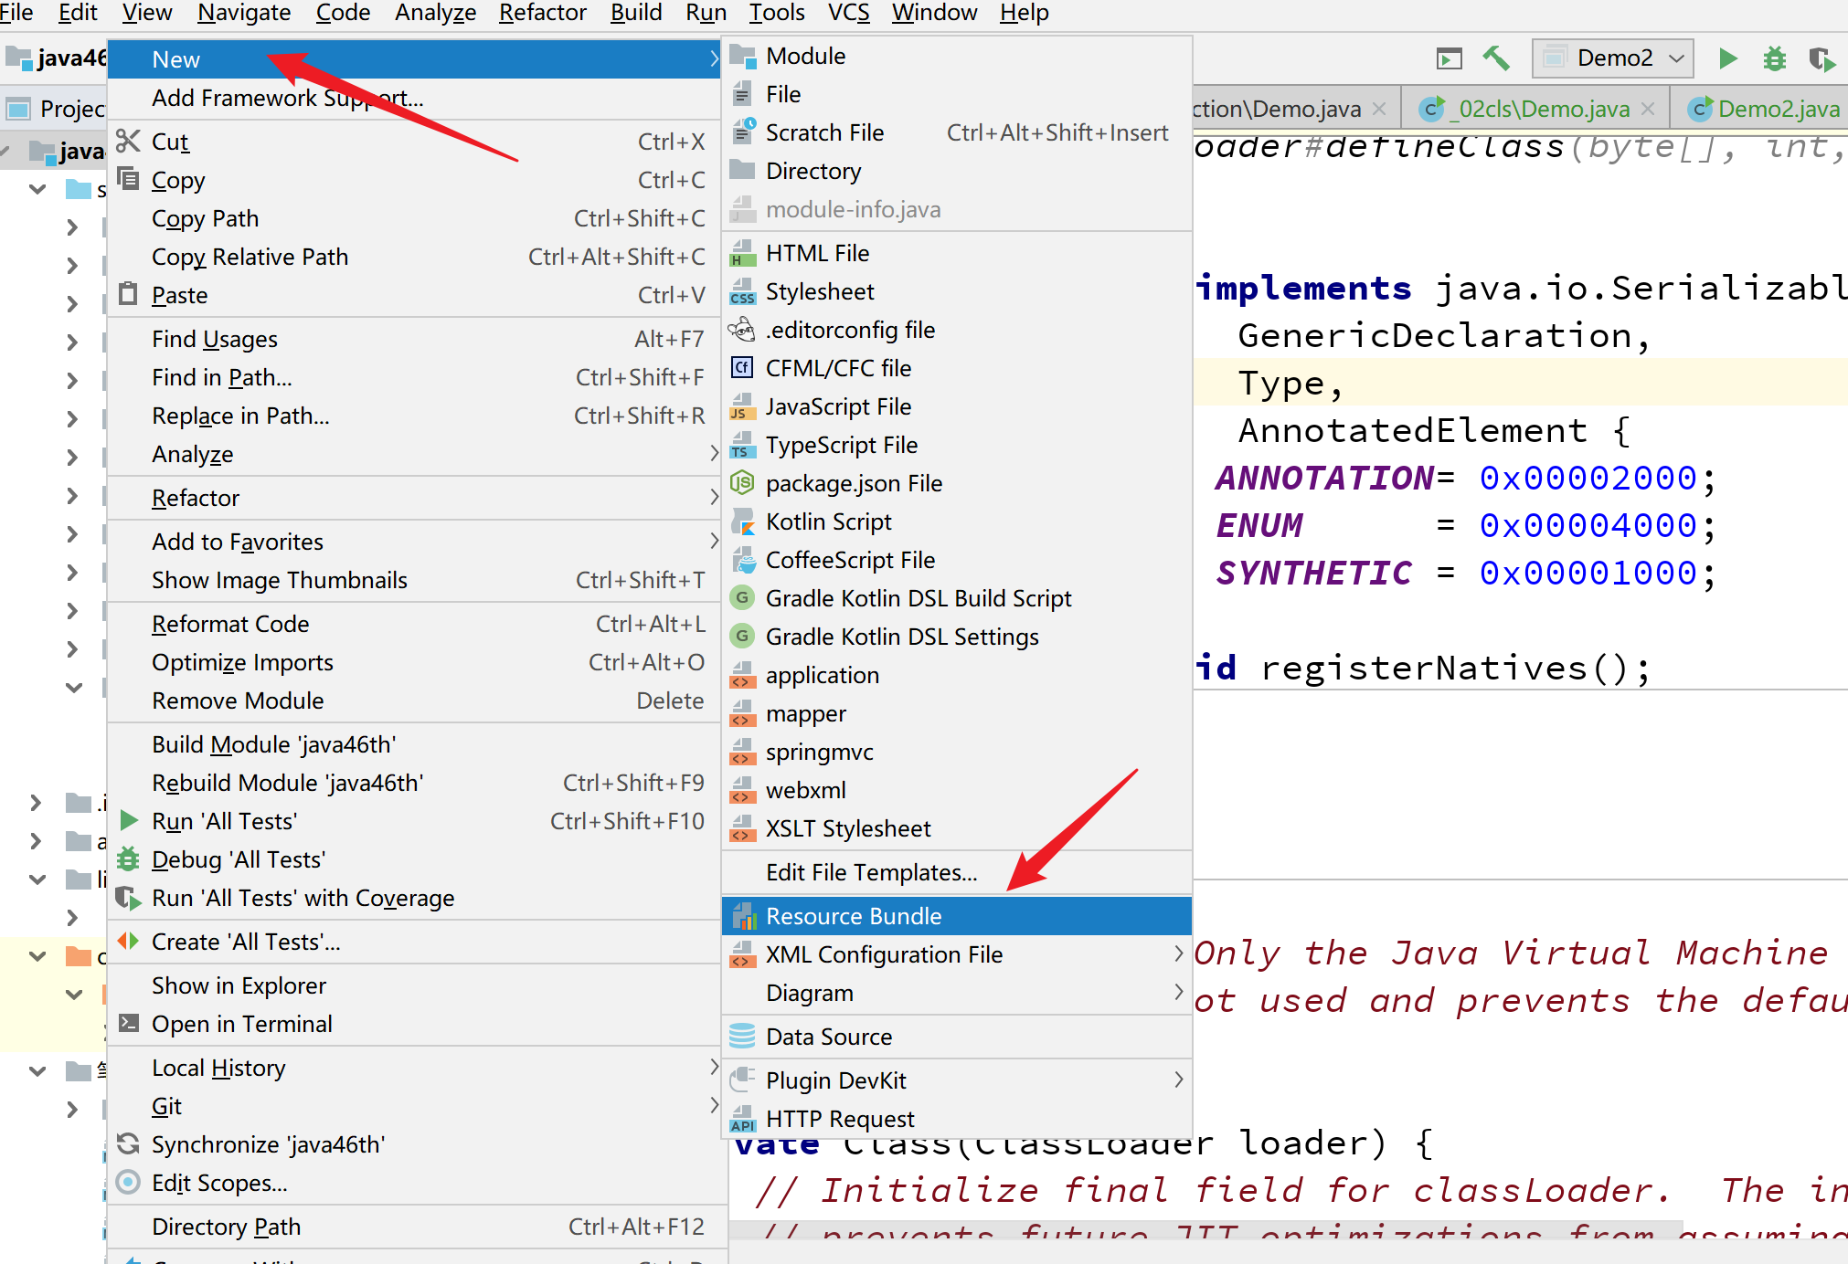Choose Data Source in the New submenu
1848x1264 pixels.
tap(828, 1037)
